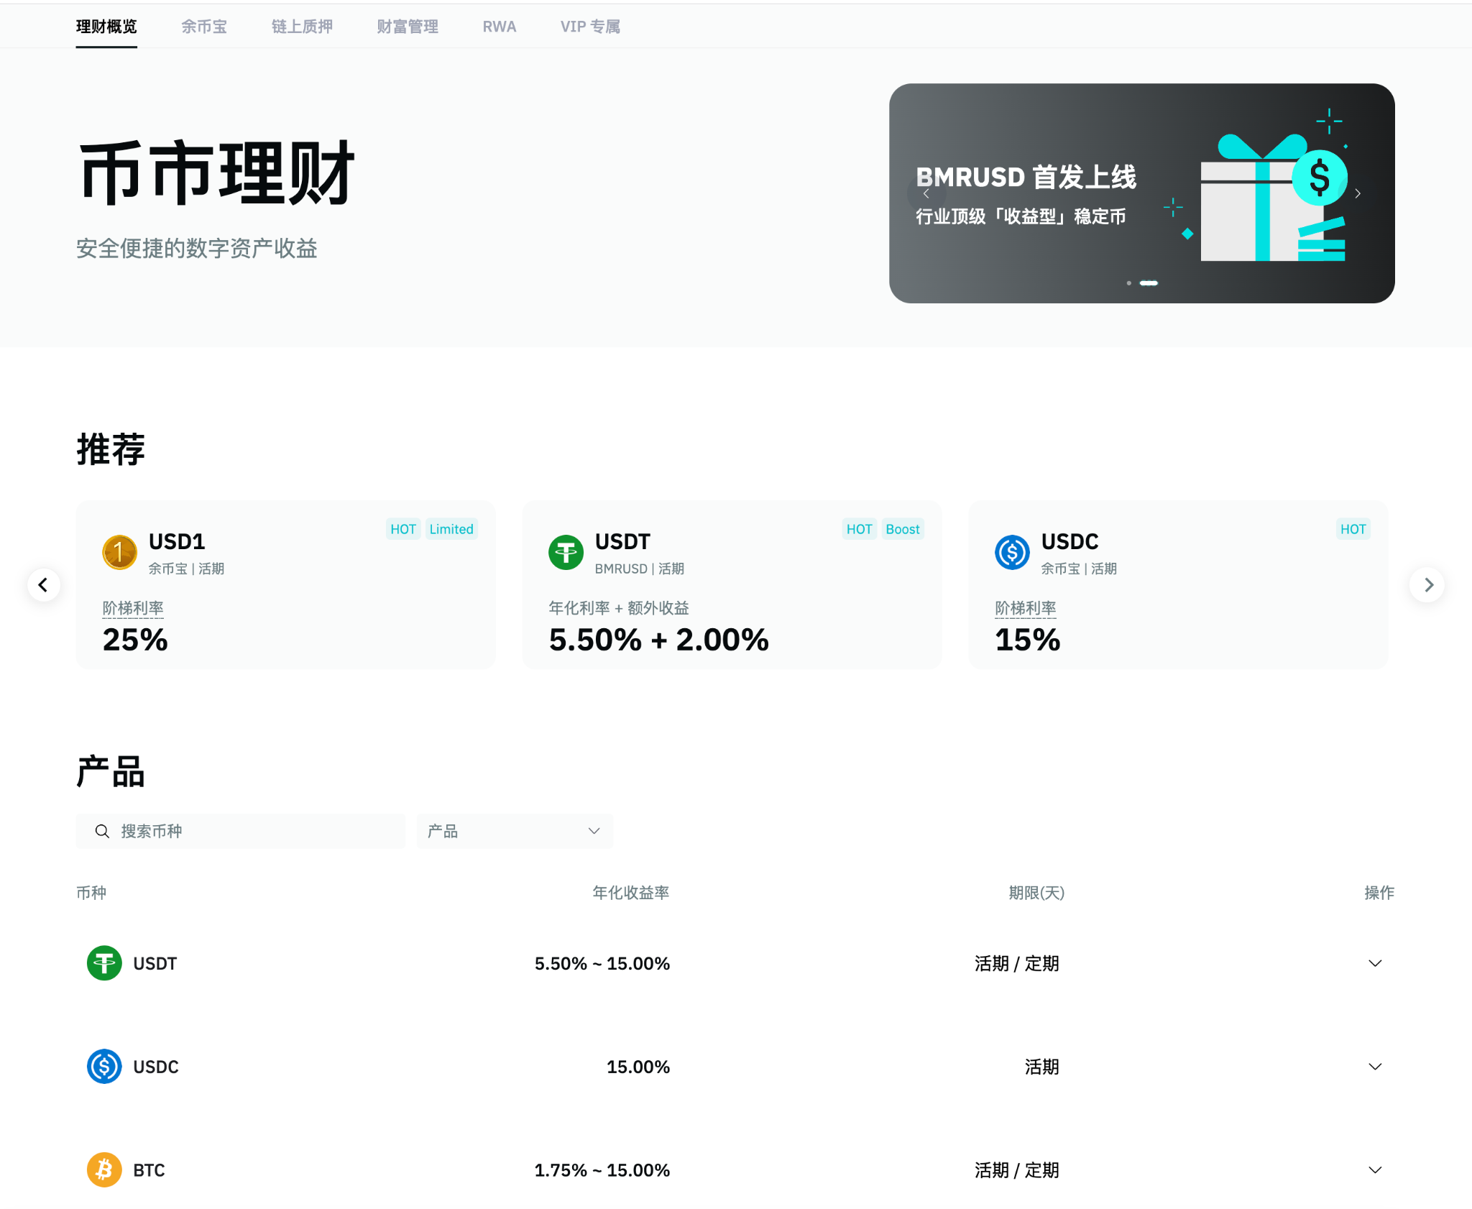
Task: Click the USDC icon on the 15% recommended card
Action: coord(1013,552)
